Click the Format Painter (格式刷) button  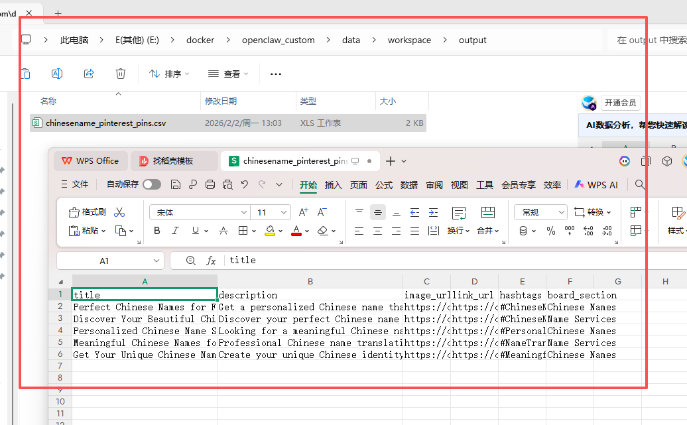(88, 212)
